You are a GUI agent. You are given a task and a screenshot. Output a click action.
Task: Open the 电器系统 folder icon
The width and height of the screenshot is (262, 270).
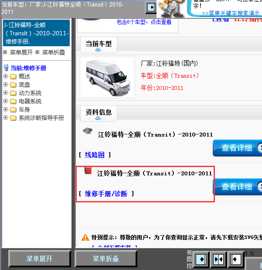coord(13,101)
